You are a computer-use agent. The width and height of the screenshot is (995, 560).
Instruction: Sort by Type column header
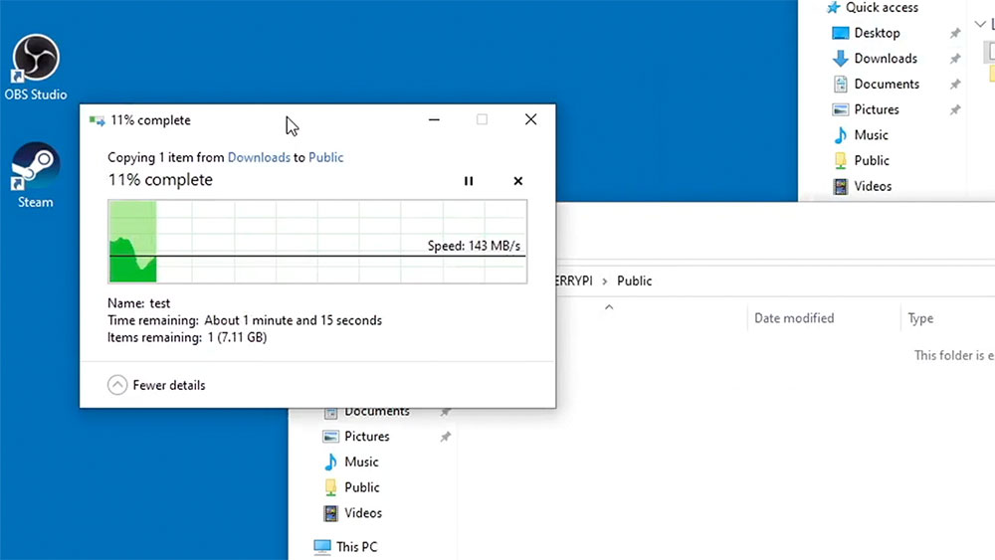920,318
